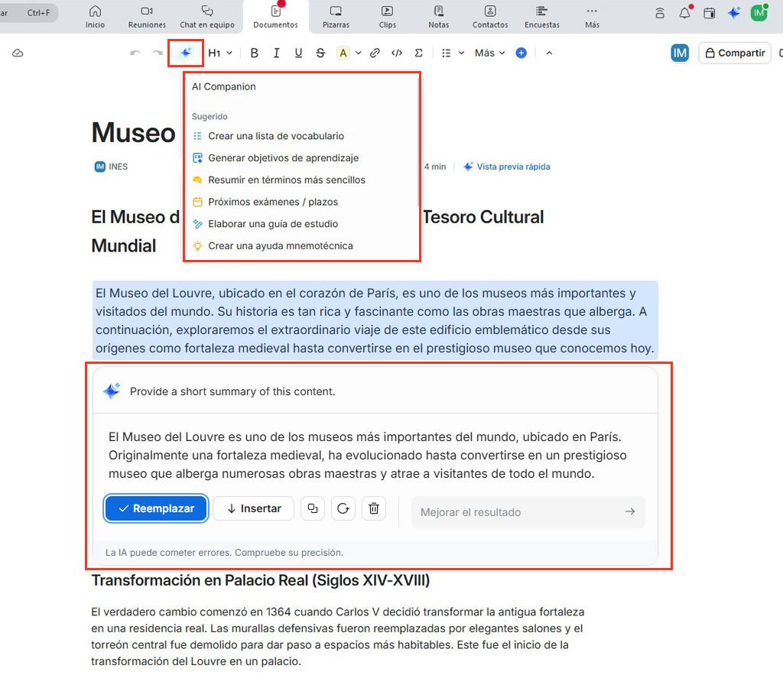Click the blue plus insert button

coord(521,53)
